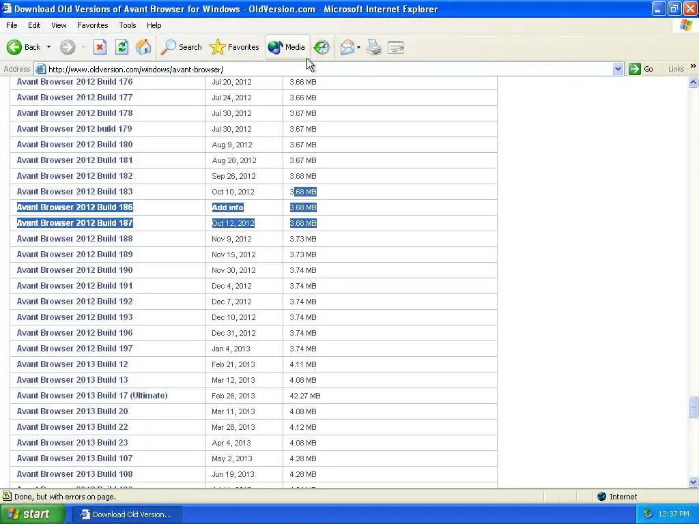Open Avant Browser 2013 Build 107 link

pyautogui.click(x=74, y=458)
